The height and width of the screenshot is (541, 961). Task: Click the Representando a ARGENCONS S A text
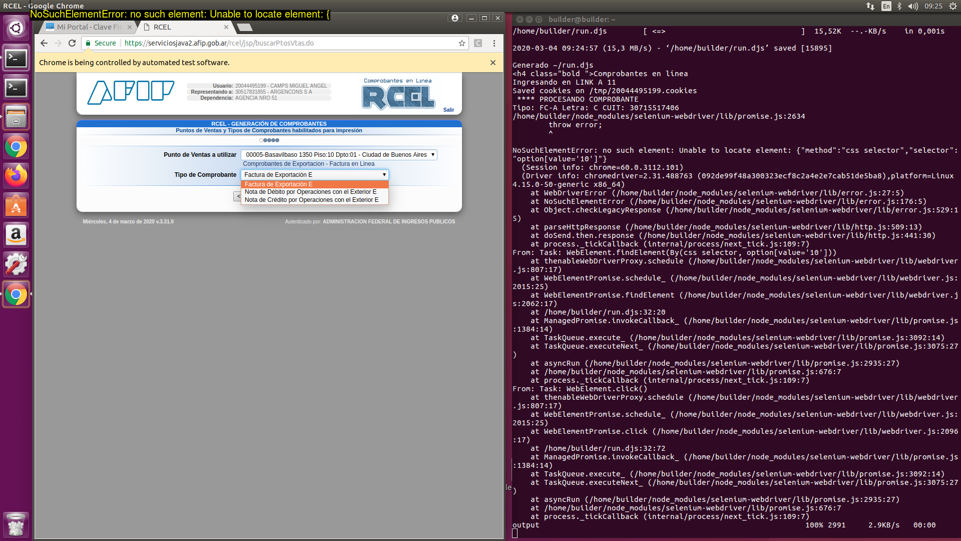(273, 92)
